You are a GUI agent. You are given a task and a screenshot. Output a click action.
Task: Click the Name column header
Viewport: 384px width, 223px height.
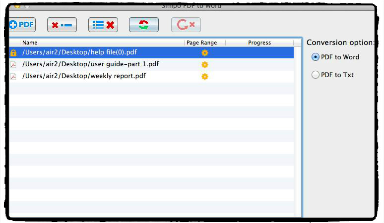click(x=102, y=43)
